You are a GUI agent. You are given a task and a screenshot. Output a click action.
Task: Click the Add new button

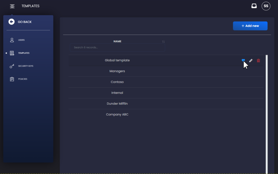tap(250, 26)
